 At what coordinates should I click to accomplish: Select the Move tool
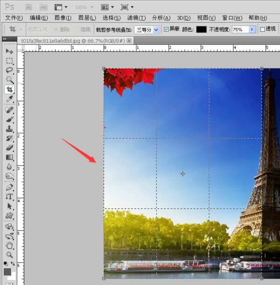pos(9,51)
